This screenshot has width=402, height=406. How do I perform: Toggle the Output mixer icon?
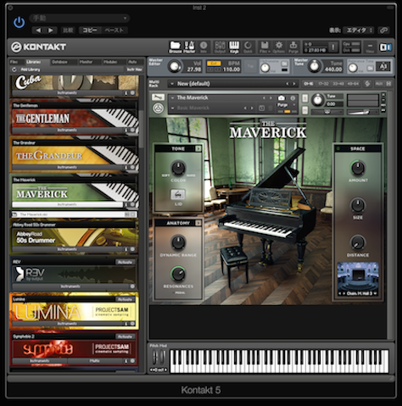click(x=220, y=47)
